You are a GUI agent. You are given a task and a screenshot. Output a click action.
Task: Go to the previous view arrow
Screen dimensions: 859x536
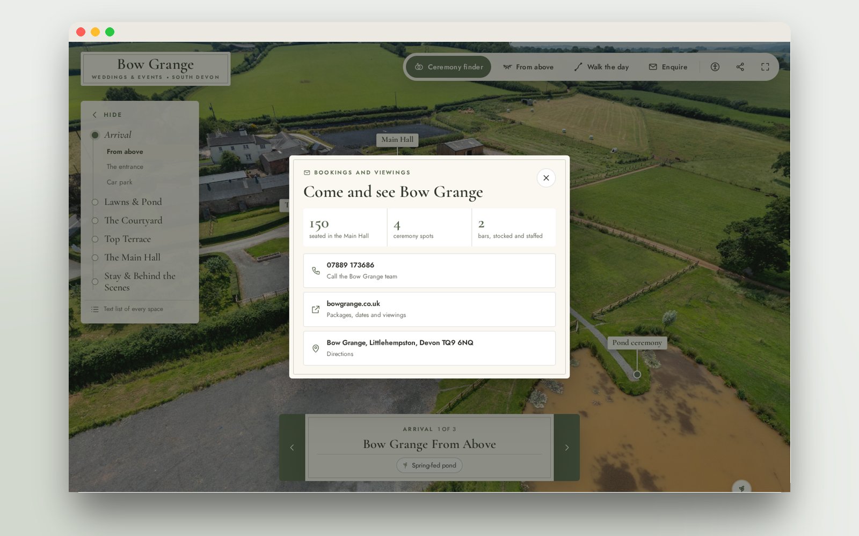pyautogui.click(x=292, y=448)
